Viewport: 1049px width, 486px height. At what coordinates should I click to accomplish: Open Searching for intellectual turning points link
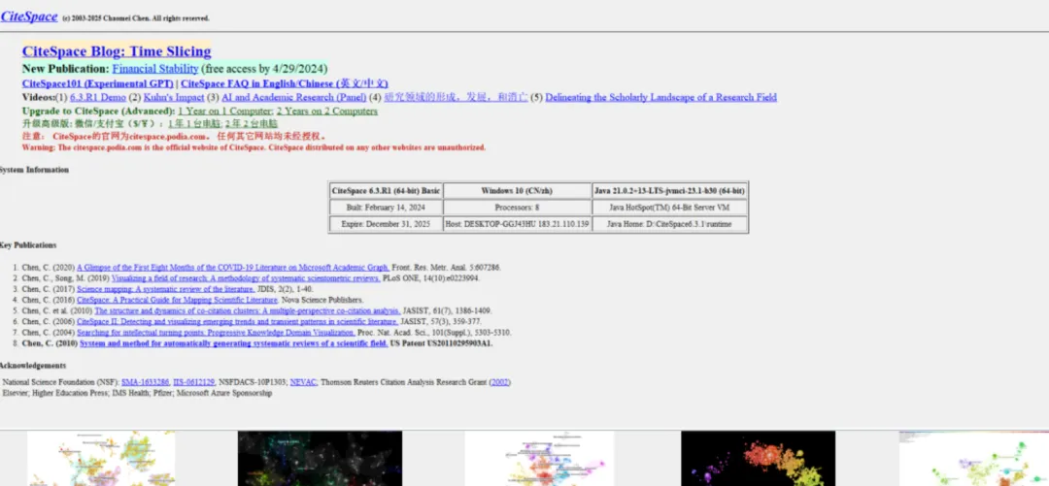[x=216, y=332]
